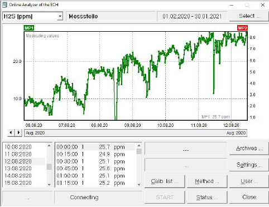Click the Messstelle field
The height and width of the screenshot is (207, 269).
tap(111, 16)
